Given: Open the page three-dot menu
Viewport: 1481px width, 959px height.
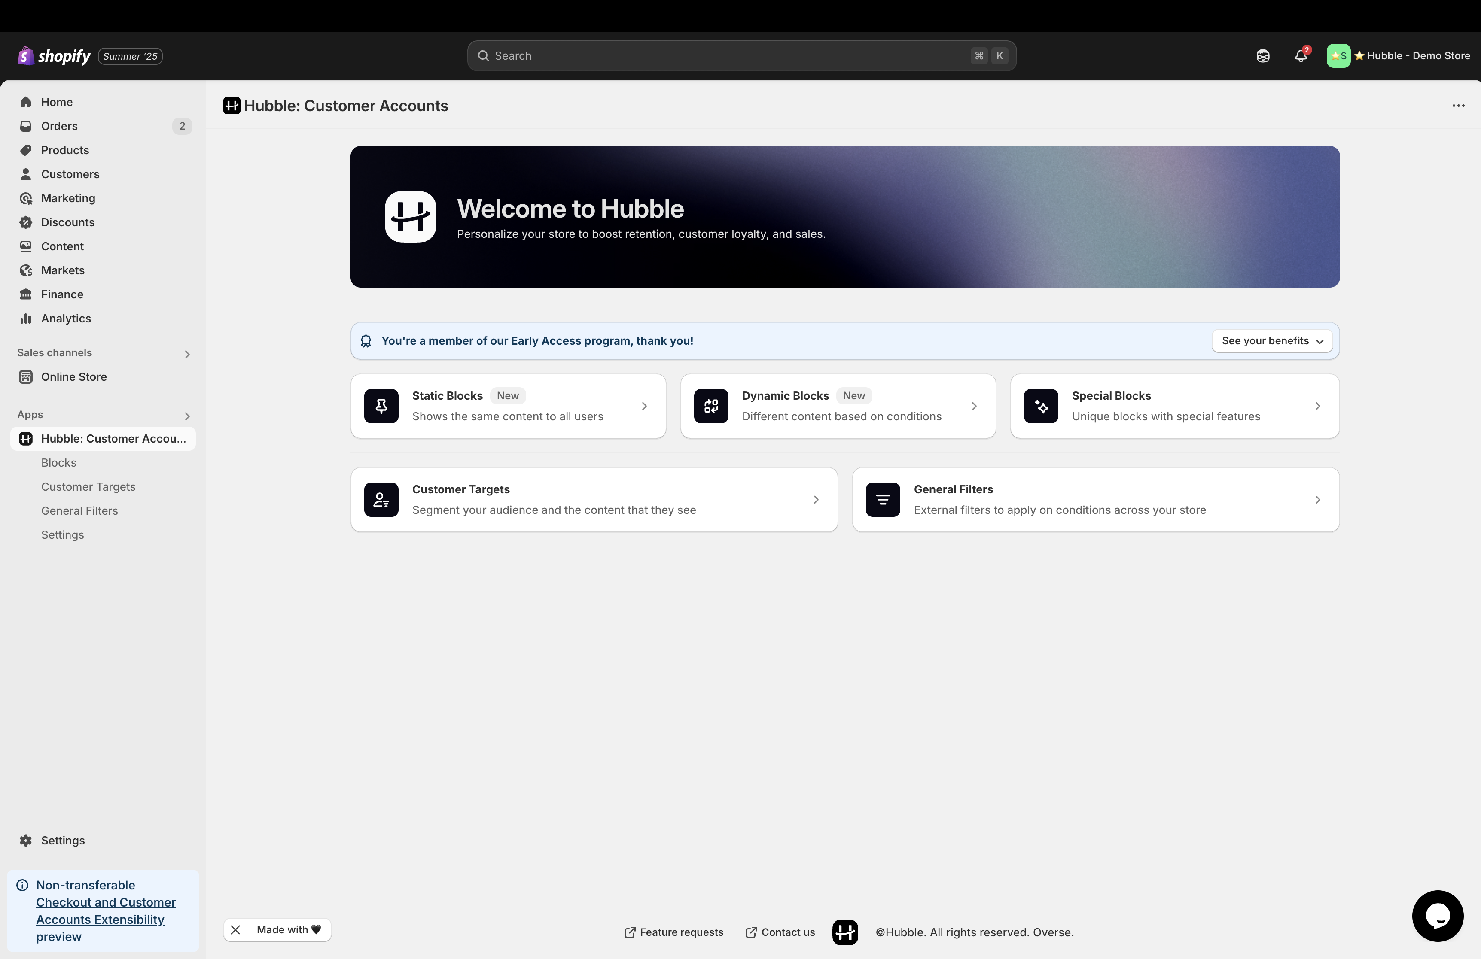Looking at the screenshot, I should tap(1458, 106).
